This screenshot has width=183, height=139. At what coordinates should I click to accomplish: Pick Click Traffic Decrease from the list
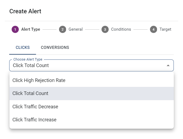click(x=35, y=107)
